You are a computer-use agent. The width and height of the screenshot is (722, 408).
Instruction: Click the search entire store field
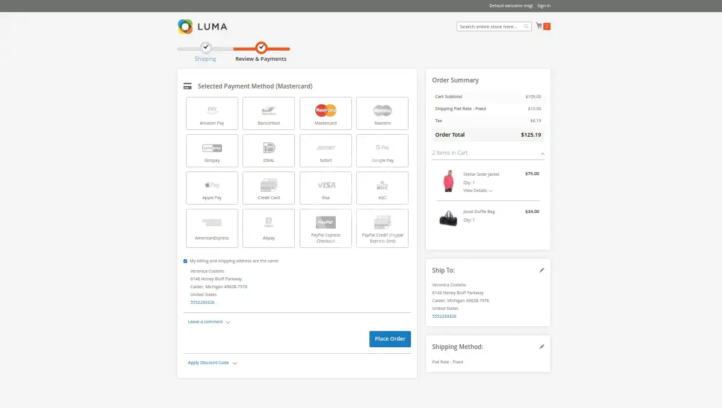(x=490, y=26)
